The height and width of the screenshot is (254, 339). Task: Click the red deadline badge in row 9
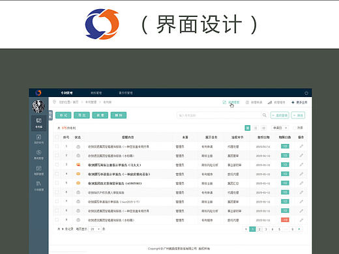(x=285, y=220)
